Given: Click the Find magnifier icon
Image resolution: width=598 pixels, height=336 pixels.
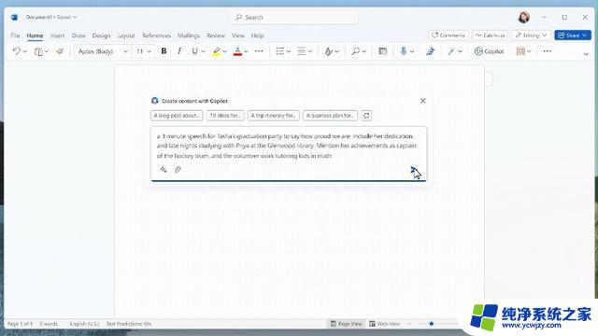Looking at the screenshot, I should tap(355, 51).
